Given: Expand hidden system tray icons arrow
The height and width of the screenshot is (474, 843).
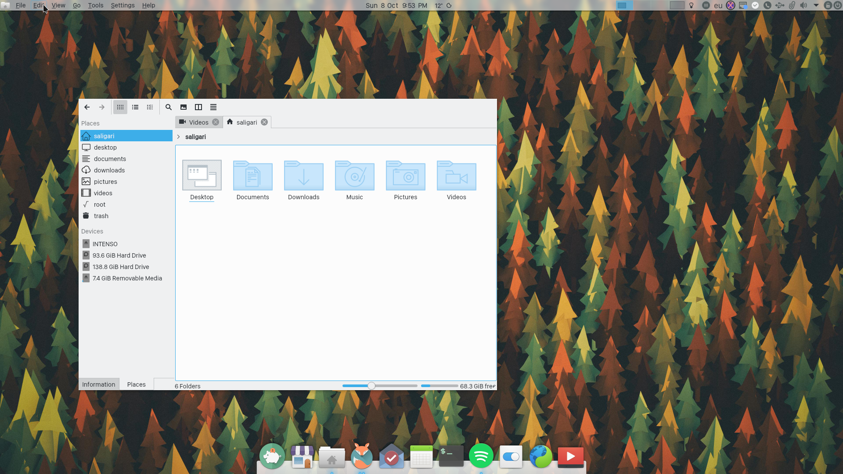Looking at the screenshot, I should pyautogui.click(x=816, y=5).
